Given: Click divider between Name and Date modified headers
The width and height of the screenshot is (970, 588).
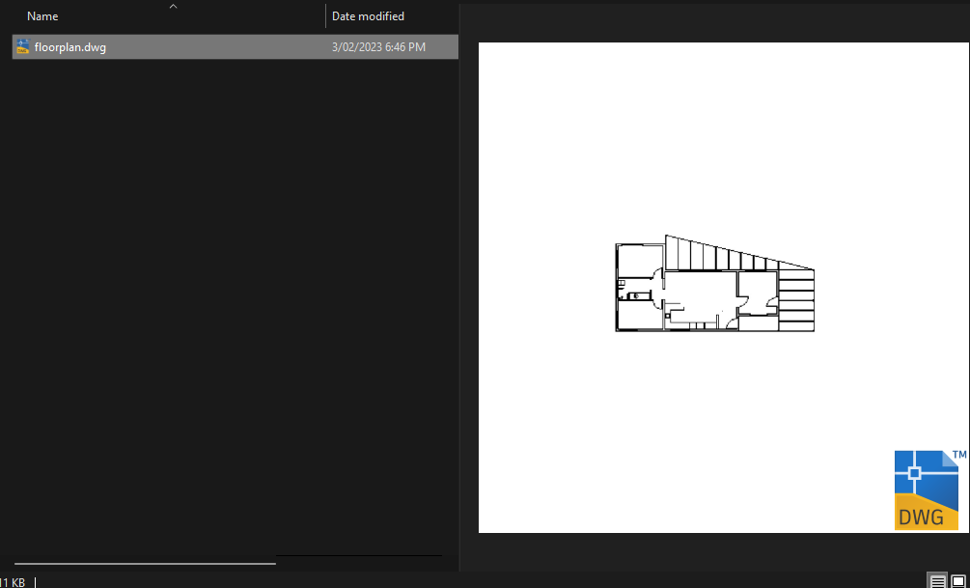Looking at the screenshot, I should click(x=325, y=16).
